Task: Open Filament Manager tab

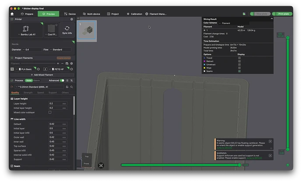Action: [x=156, y=14]
